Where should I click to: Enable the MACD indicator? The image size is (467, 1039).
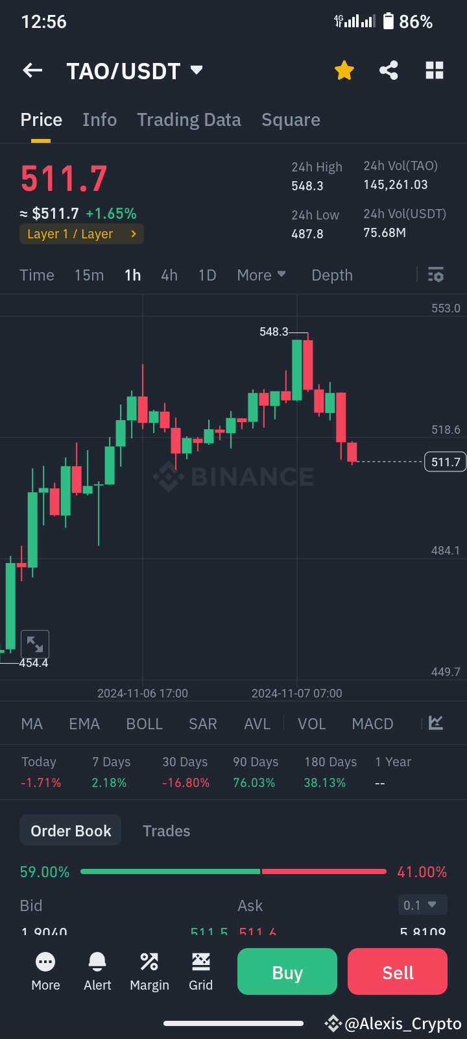click(x=372, y=723)
